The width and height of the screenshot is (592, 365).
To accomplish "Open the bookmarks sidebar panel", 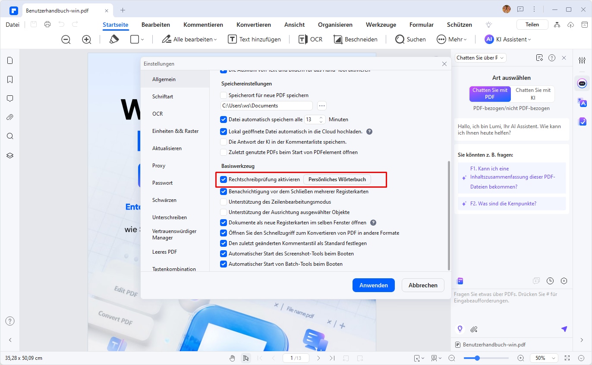I will (10, 79).
